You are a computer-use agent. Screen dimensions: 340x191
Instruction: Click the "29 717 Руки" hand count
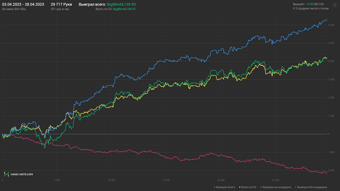pos(61,4)
